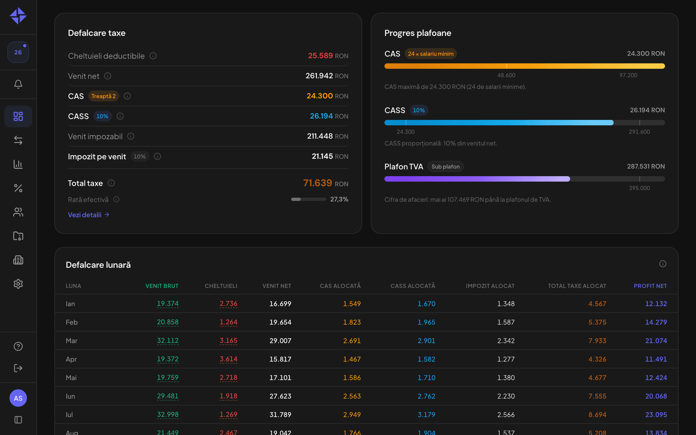Click the app logo in the sidebar
This screenshot has width=696, height=435.
click(18, 16)
